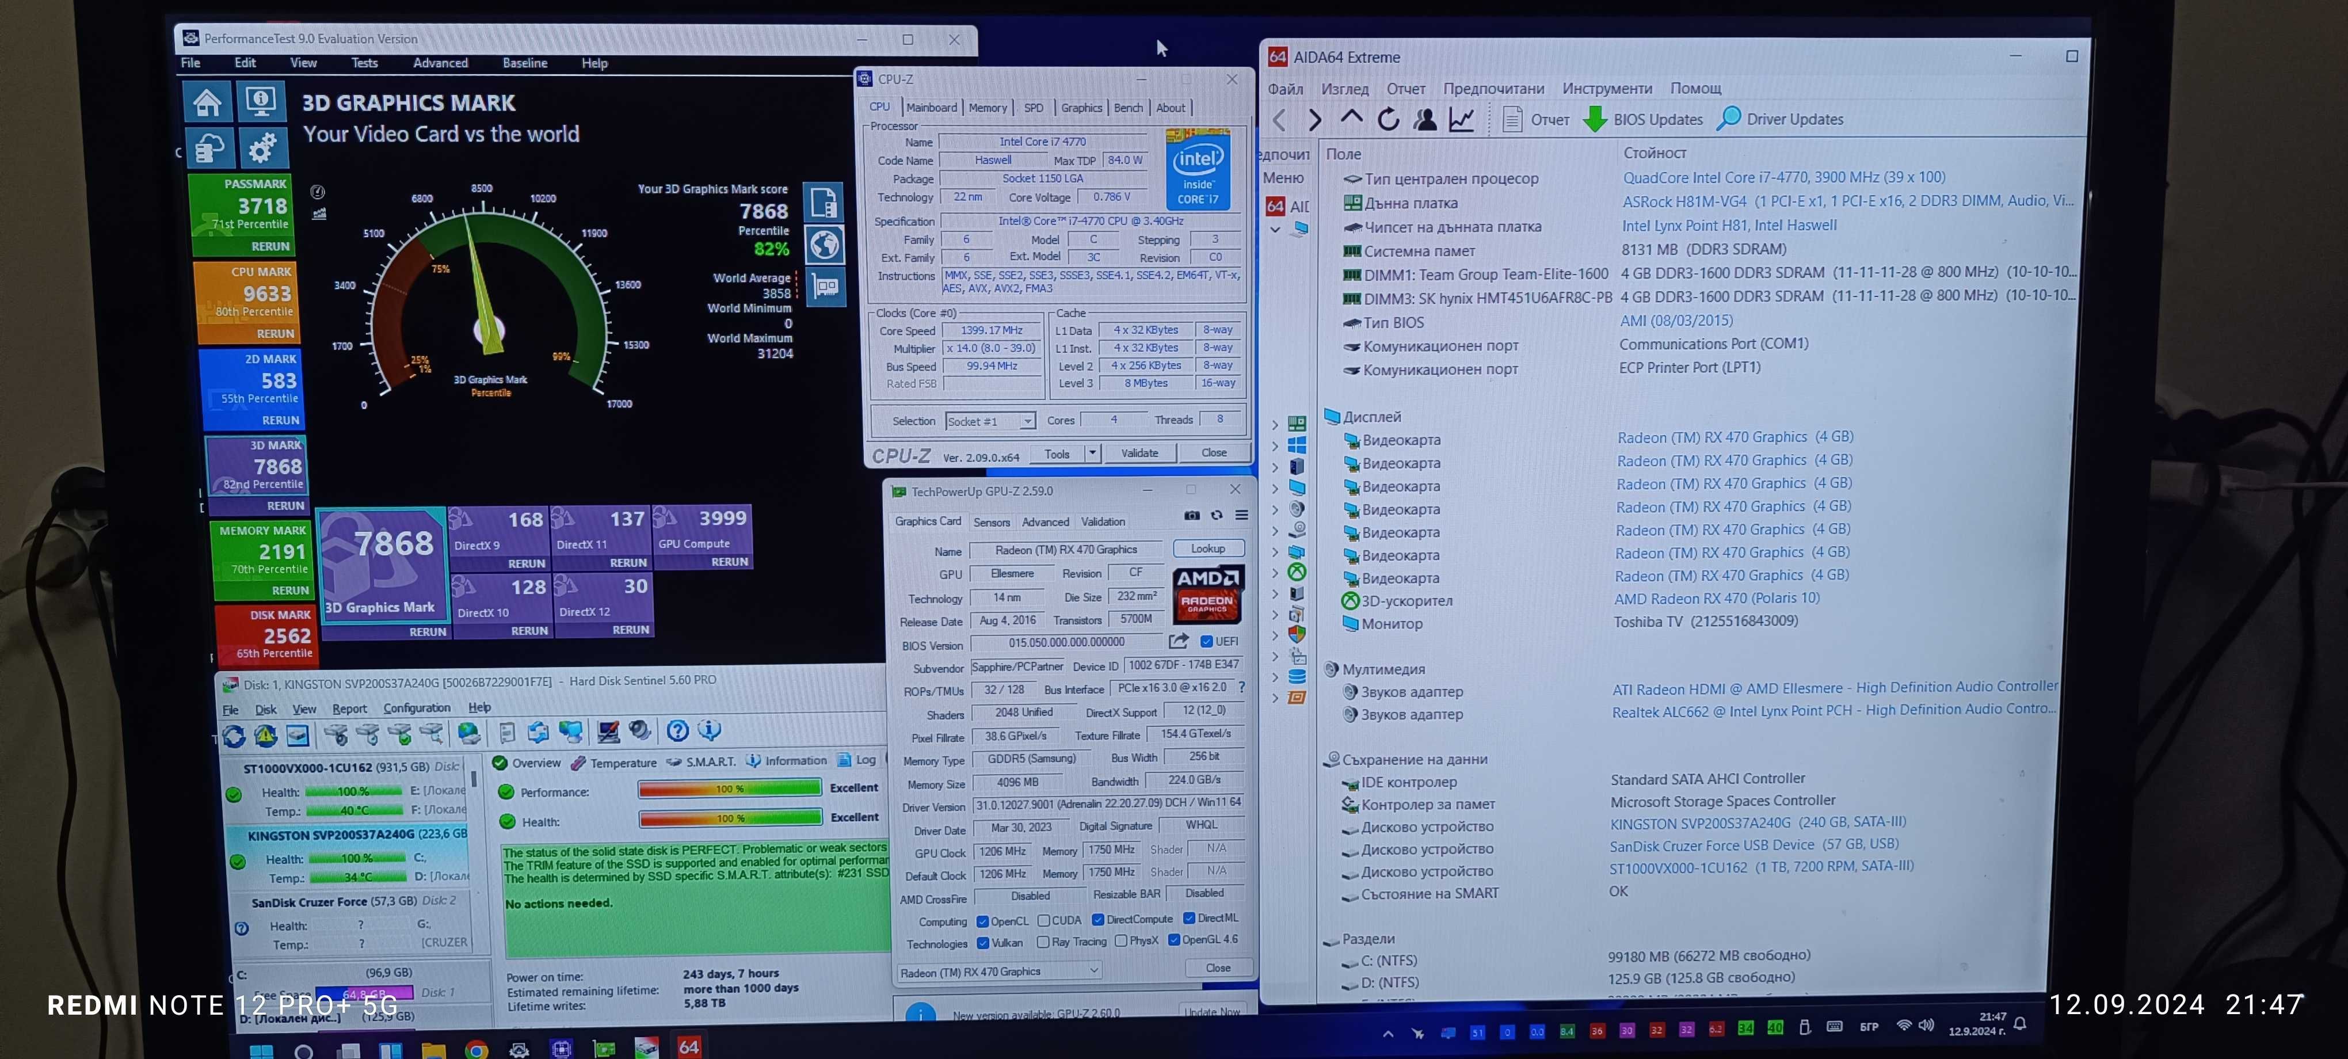
Task: Toggle the CUDA checkbox
Action: (x=1043, y=920)
